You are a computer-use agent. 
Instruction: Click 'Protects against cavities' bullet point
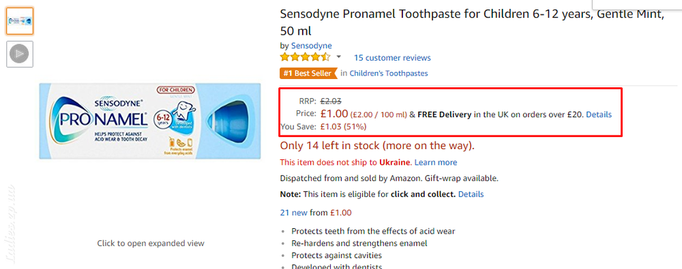pos(337,255)
